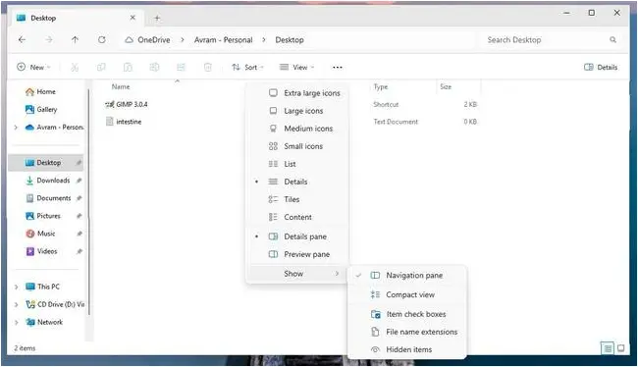The height and width of the screenshot is (367, 638).
Task: Select the intestine text document
Action: coord(124,122)
